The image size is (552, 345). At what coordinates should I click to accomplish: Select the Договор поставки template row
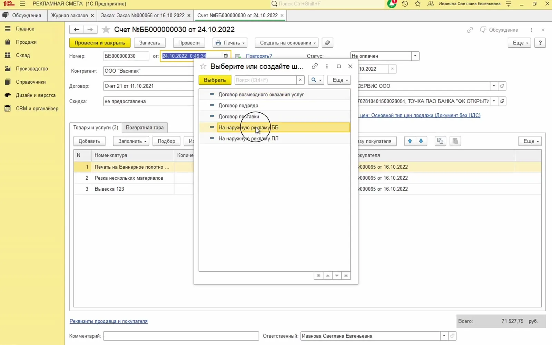pyautogui.click(x=275, y=116)
